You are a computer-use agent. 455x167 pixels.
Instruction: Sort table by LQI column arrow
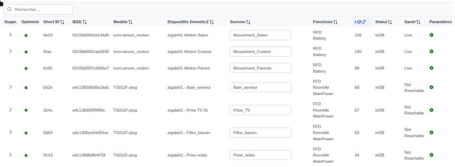[x=364, y=22]
